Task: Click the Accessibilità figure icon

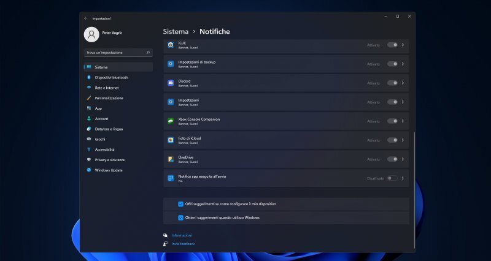Action: tap(89, 149)
